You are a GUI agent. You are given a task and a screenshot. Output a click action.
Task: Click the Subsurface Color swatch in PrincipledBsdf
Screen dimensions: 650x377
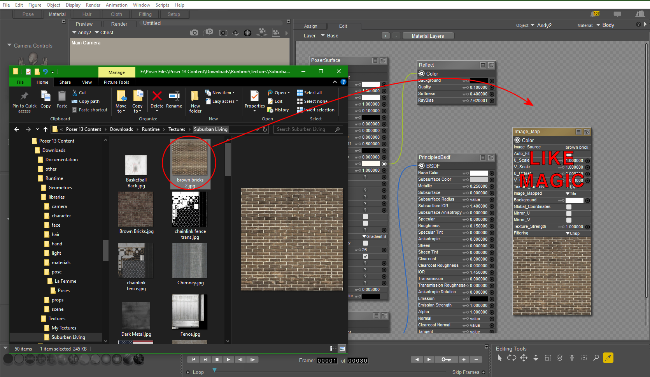click(478, 180)
